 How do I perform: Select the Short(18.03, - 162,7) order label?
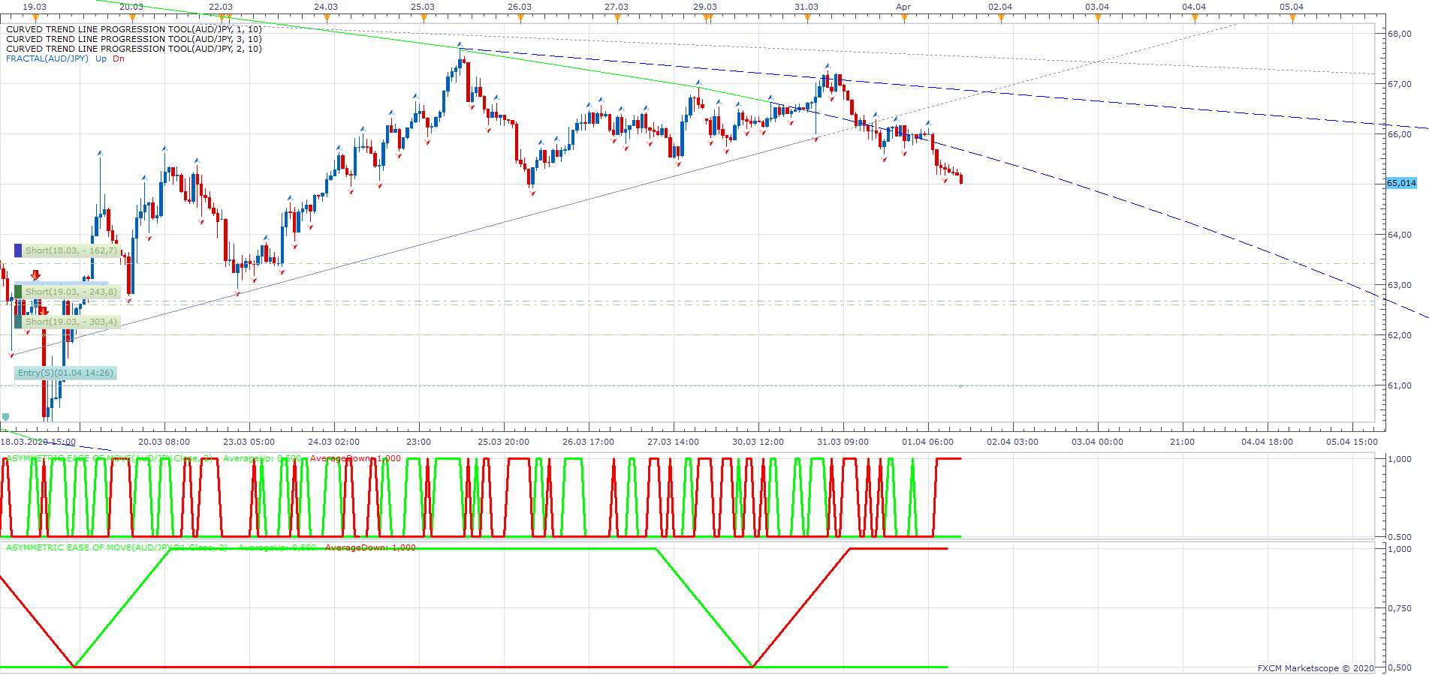71,250
